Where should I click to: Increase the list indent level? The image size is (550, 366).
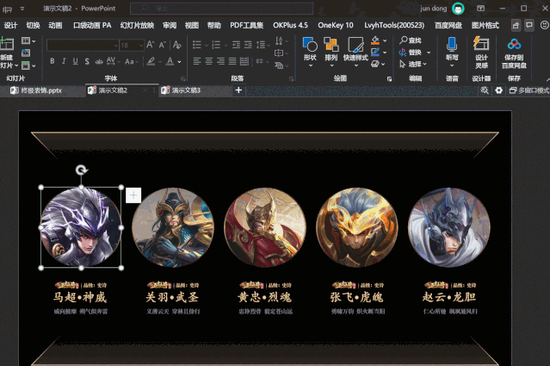pyautogui.click(x=248, y=45)
